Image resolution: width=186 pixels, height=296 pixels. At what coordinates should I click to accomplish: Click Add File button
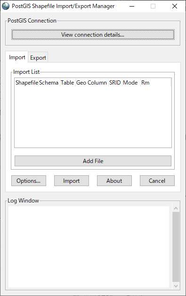(x=93, y=161)
